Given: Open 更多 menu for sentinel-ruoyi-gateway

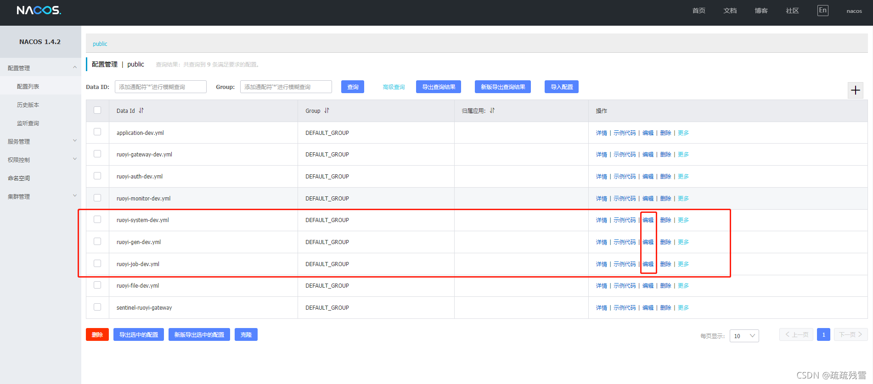Looking at the screenshot, I should click(683, 308).
